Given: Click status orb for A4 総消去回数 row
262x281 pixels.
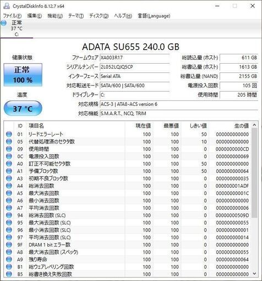Looking at the screenshot, I should click(x=9, y=186).
